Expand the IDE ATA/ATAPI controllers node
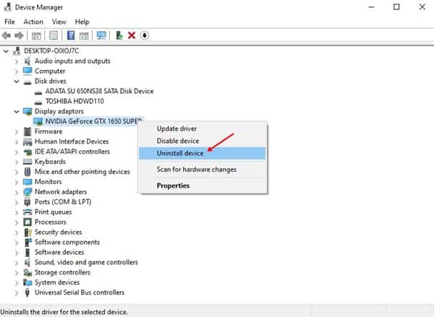 click(17, 152)
